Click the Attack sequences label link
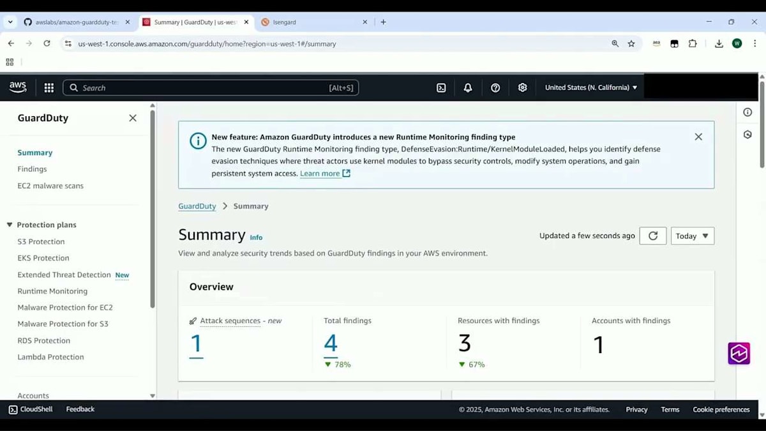Screen dimensions: 766x431 230,321
